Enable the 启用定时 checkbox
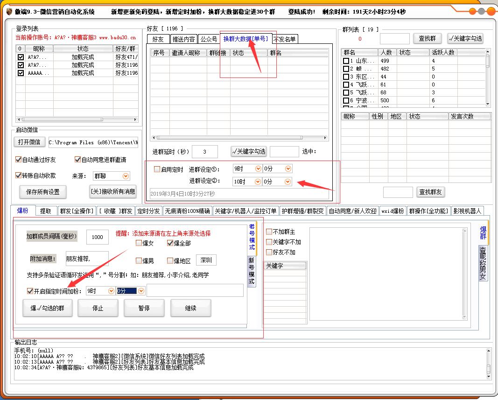This screenshot has width=498, height=400. pos(157,169)
